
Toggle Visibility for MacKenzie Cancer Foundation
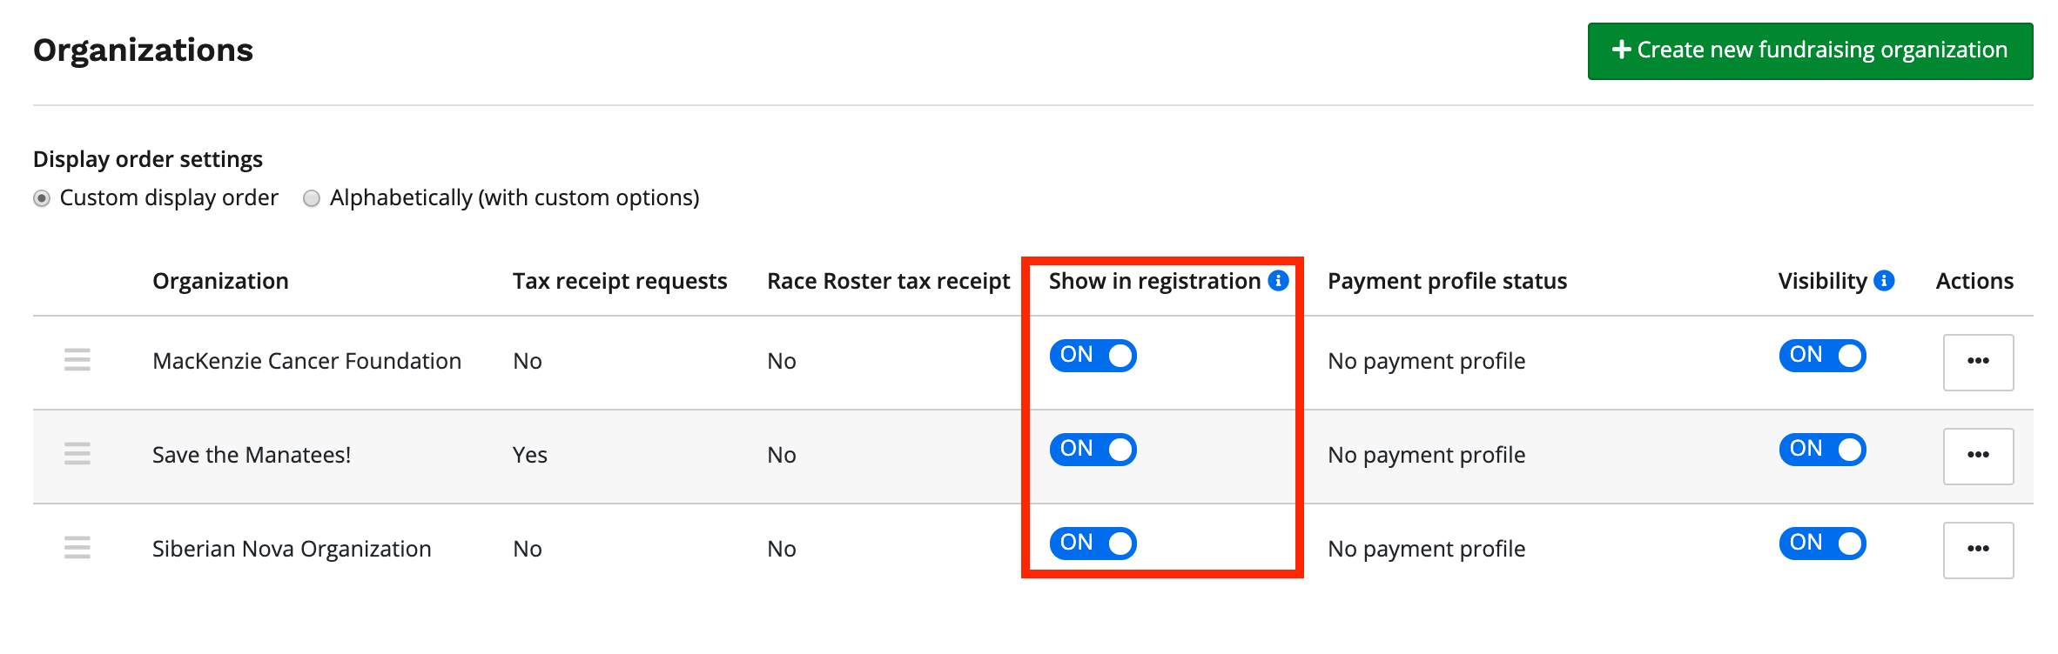tap(1822, 356)
